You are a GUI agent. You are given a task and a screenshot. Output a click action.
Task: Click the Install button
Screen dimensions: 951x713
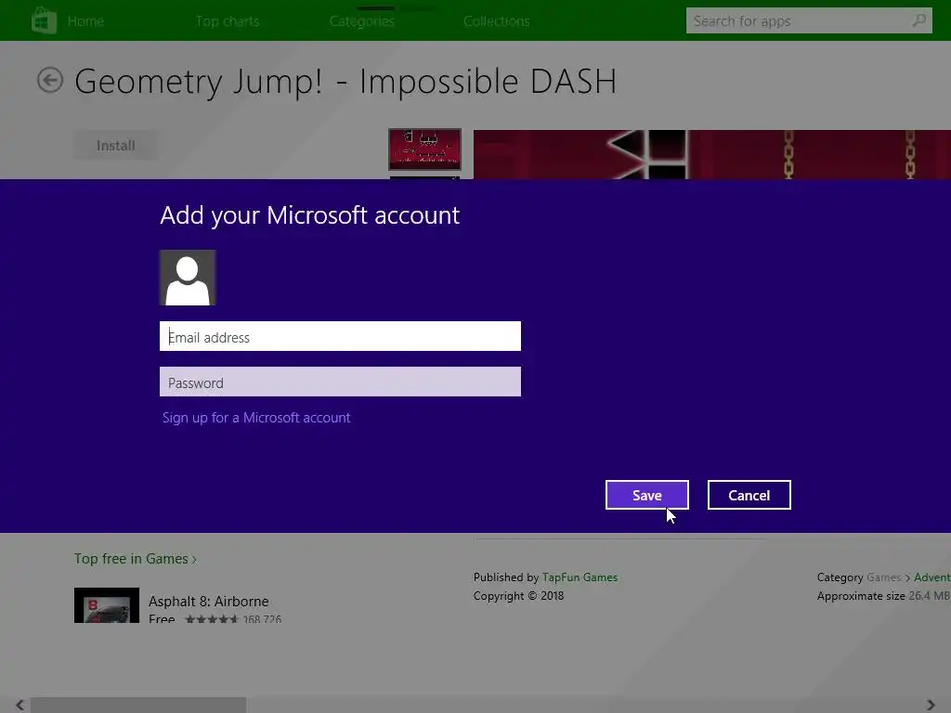(x=116, y=146)
